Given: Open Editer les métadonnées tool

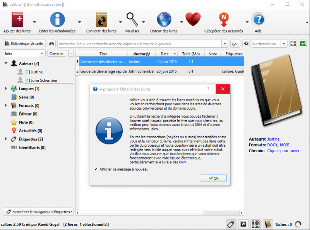Looking at the screenshot, I should pos(57,20).
